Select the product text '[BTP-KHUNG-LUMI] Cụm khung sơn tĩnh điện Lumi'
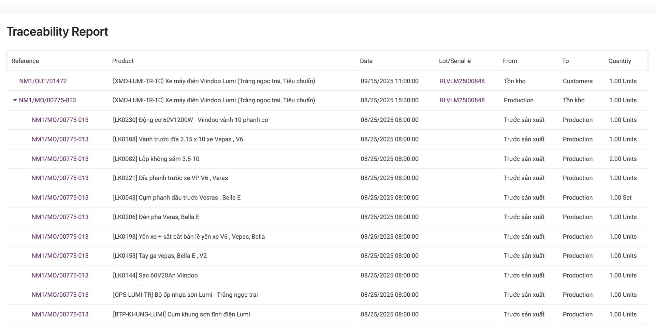655x326 pixels. pyautogui.click(x=181, y=314)
